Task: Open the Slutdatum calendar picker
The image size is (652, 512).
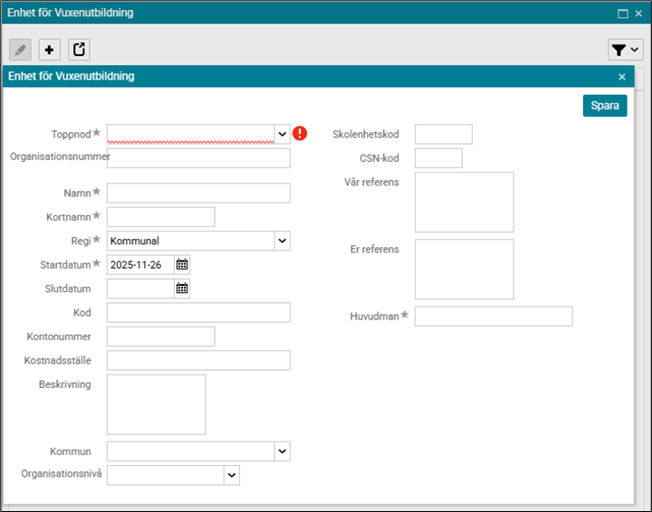Action: pyautogui.click(x=182, y=288)
